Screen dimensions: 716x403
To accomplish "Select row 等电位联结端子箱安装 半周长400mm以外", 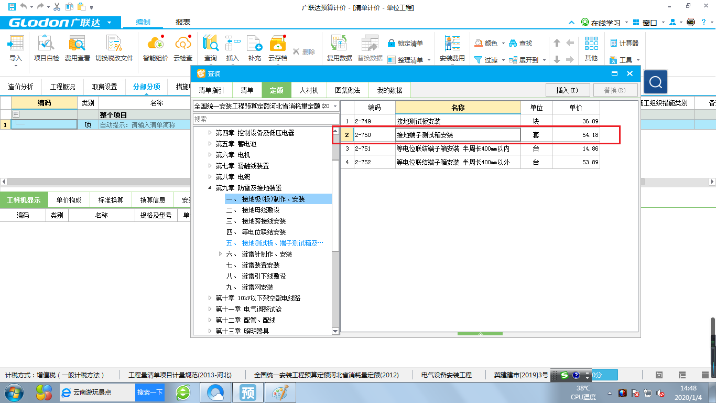I will point(470,162).
